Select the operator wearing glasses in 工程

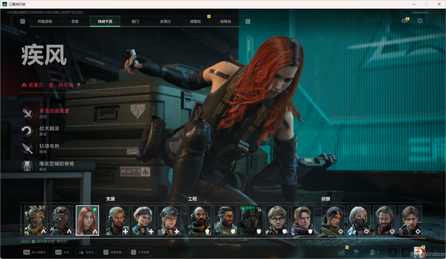277,220
